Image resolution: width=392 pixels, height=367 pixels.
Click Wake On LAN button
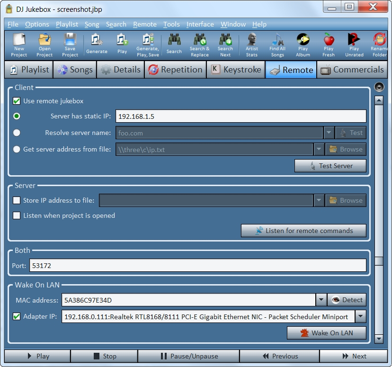[327, 333]
